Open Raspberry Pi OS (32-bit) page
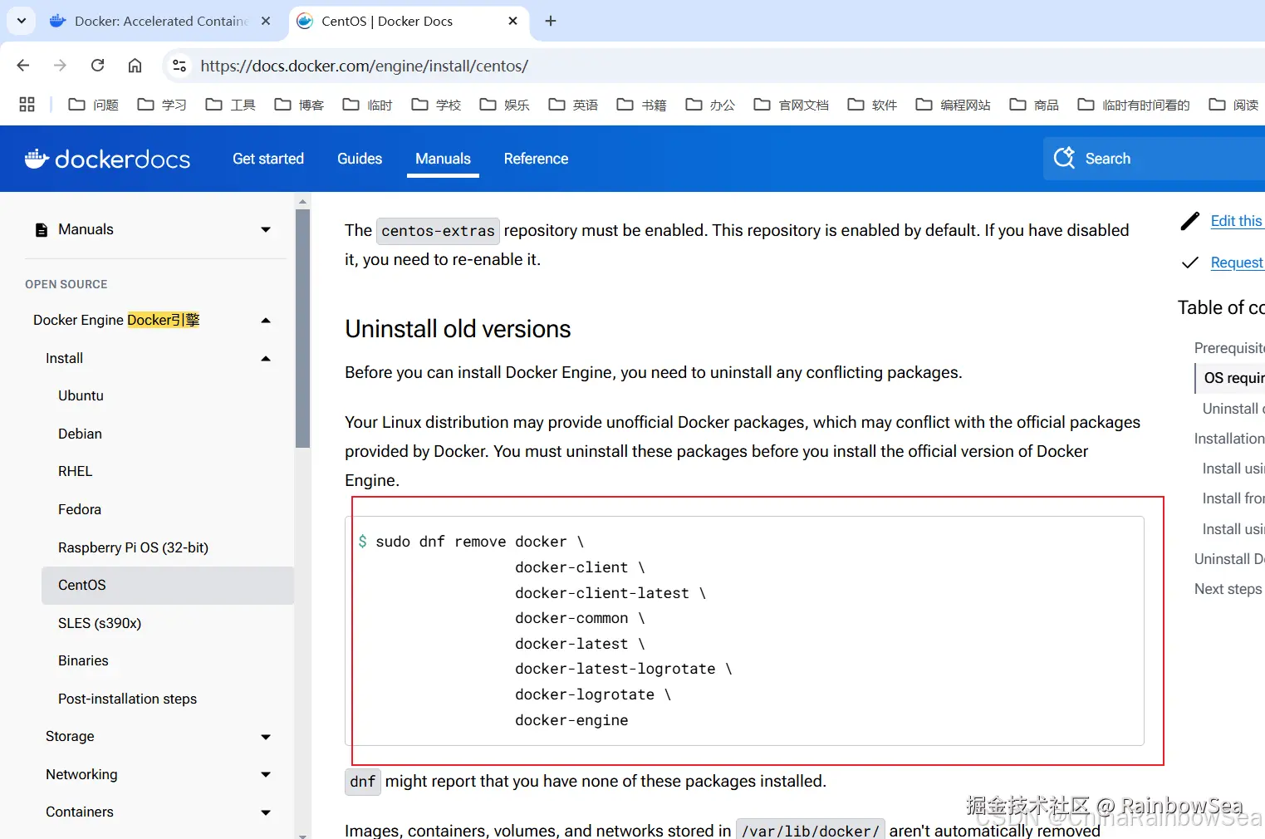Screen dimensions: 1265x839 coord(133,547)
